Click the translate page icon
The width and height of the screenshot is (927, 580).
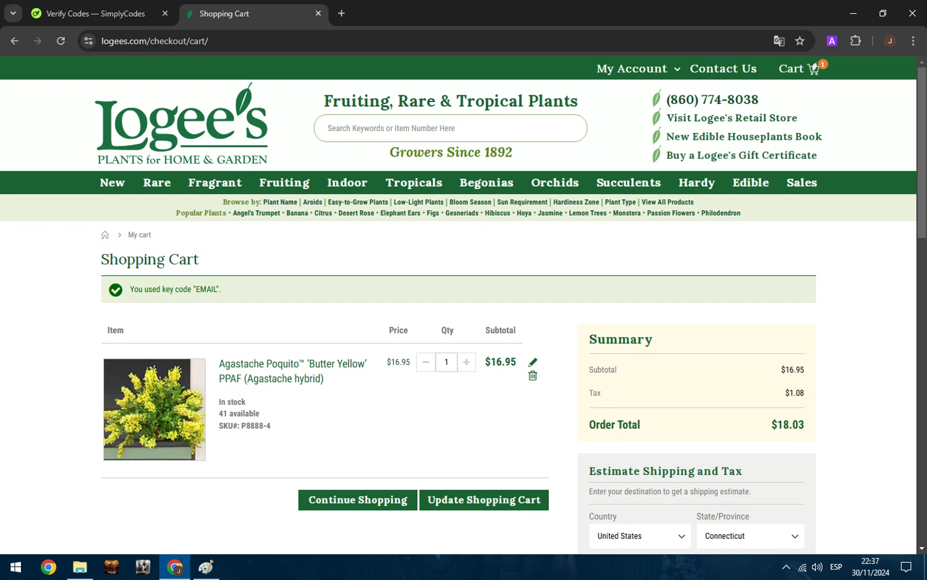[779, 41]
